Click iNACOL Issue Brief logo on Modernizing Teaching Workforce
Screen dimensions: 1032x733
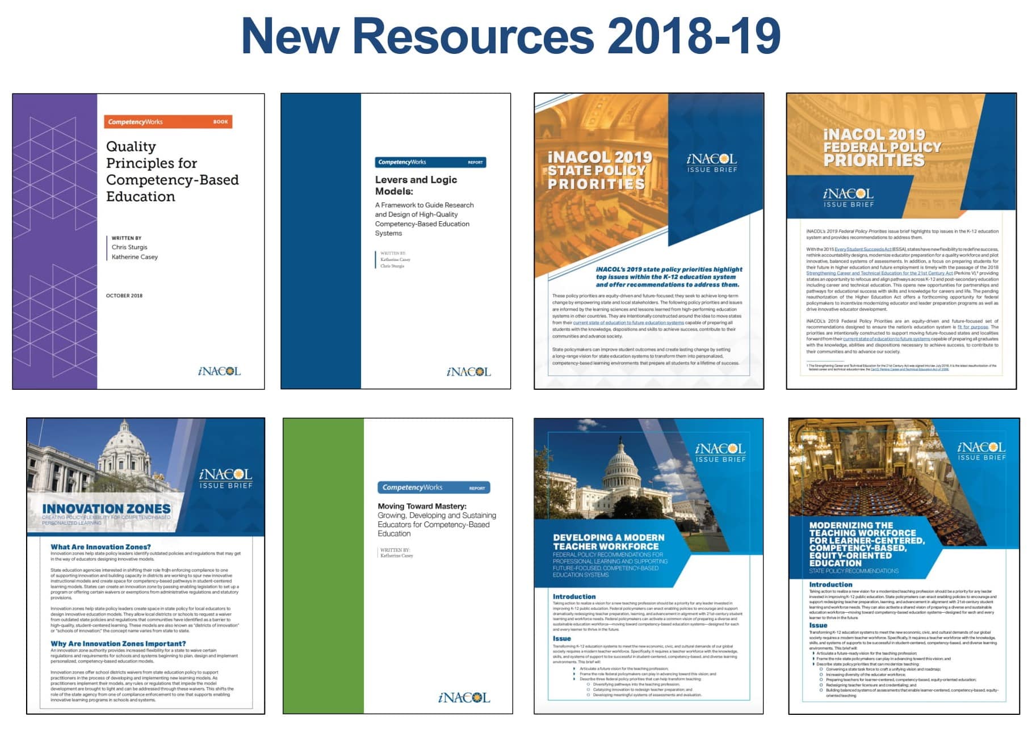(x=981, y=451)
